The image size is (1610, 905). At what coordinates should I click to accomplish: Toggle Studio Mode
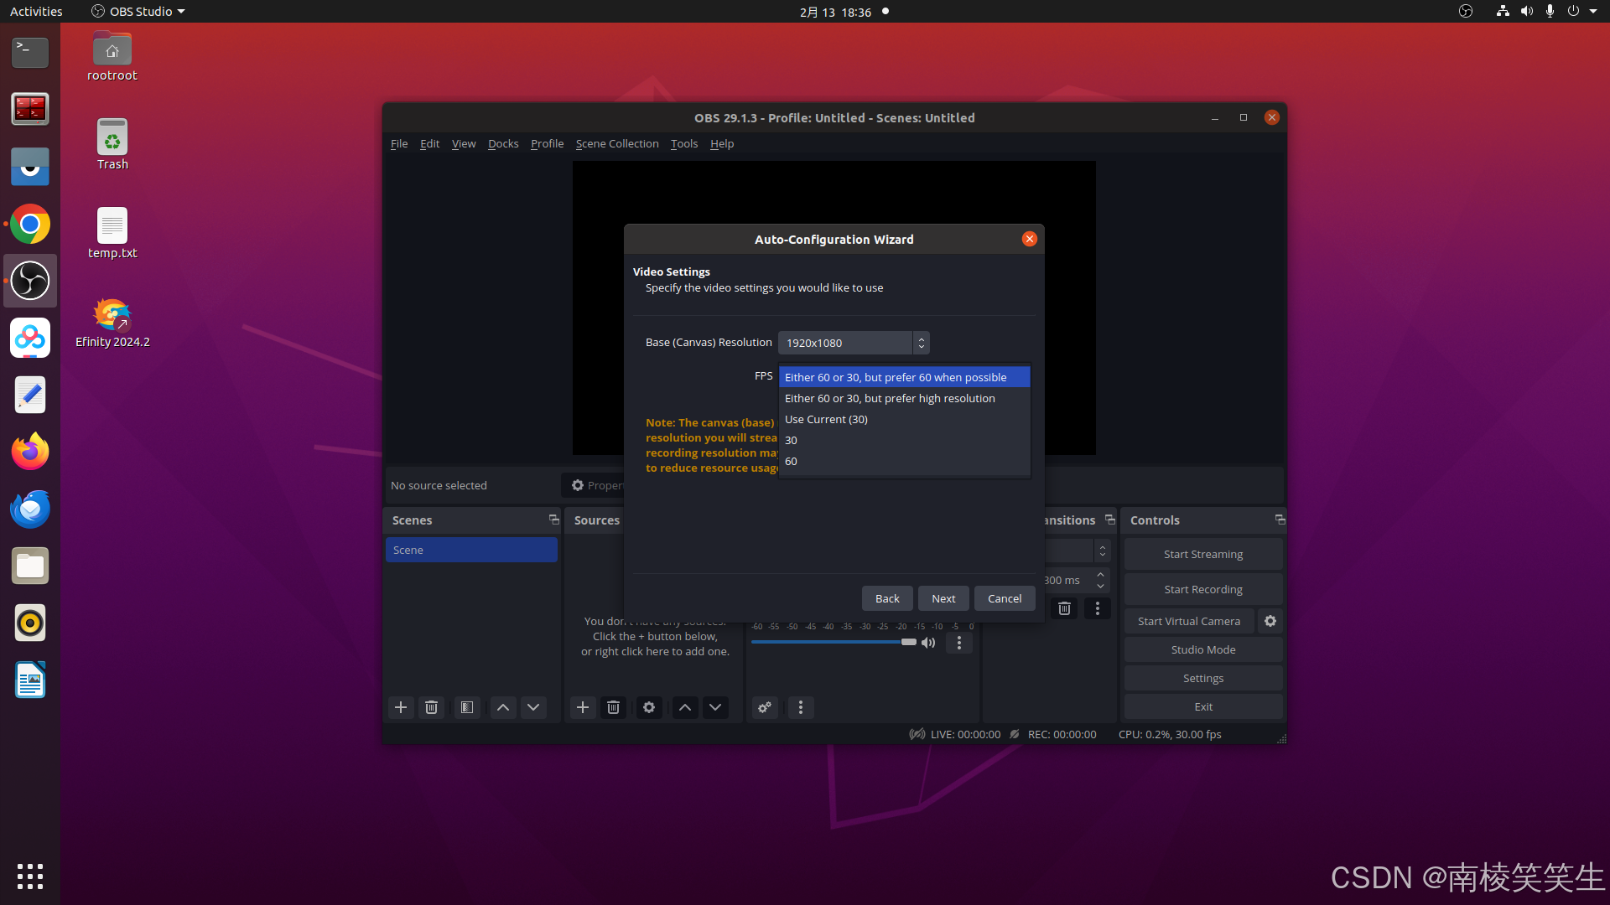point(1202,649)
